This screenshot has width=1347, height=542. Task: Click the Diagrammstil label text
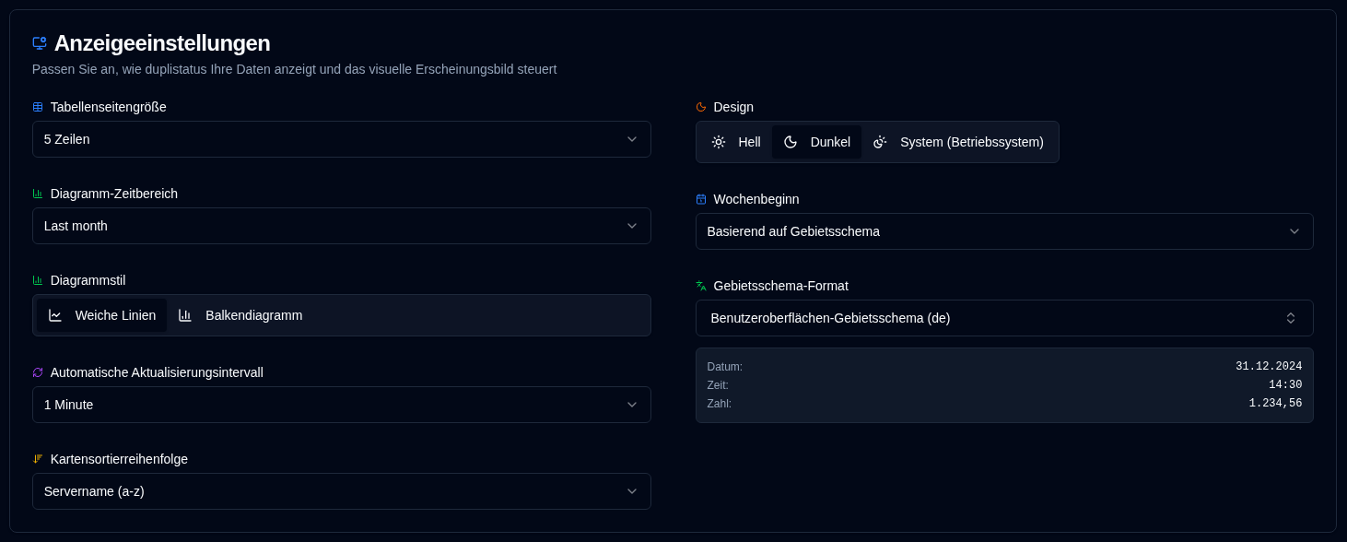88,280
